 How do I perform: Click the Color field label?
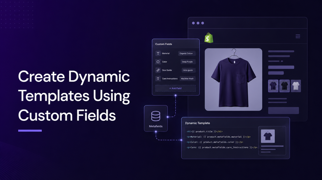coord(165,62)
